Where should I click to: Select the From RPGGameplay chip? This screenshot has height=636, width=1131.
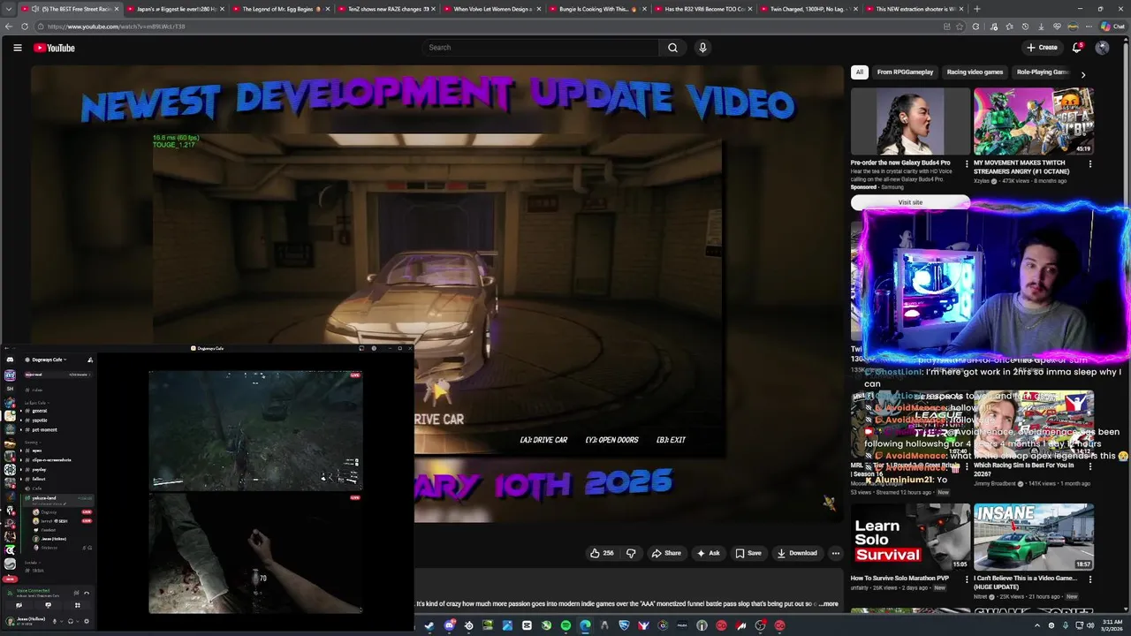tap(905, 72)
